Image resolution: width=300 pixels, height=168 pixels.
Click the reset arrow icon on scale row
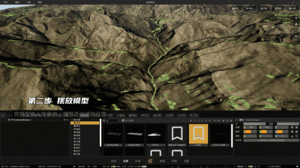296,136
